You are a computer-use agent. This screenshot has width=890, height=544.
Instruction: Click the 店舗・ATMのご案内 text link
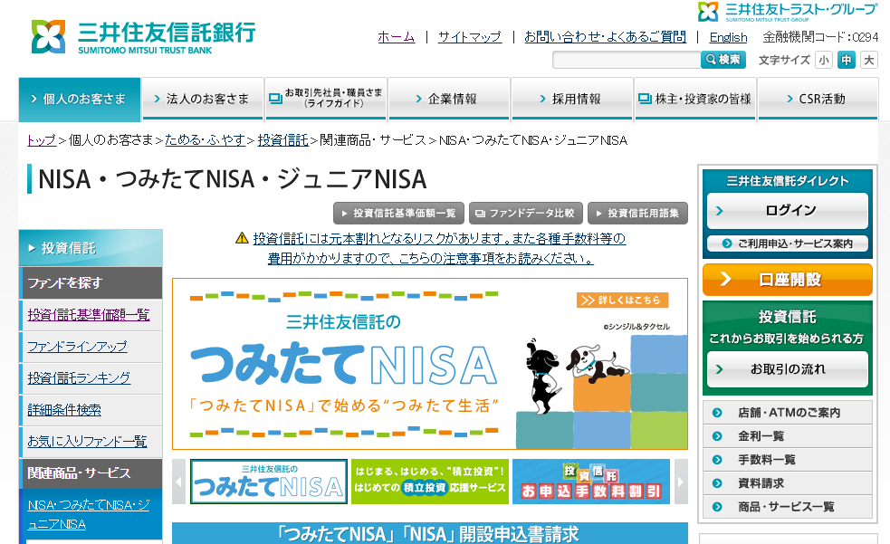(789, 413)
